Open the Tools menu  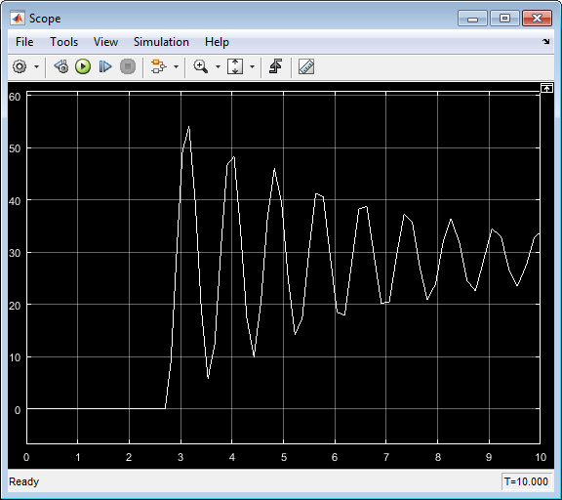pyautogui.click(x=63, y=42)
